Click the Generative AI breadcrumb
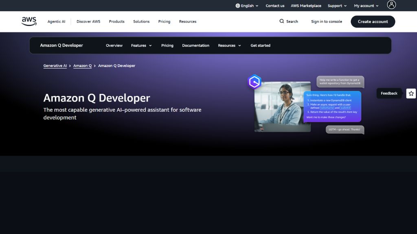 (x=55, y=65)
